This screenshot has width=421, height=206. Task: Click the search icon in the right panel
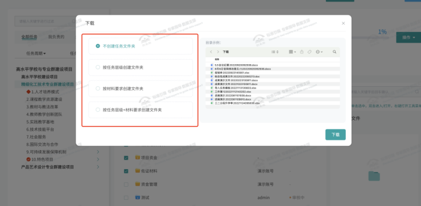tap(417, 92)
